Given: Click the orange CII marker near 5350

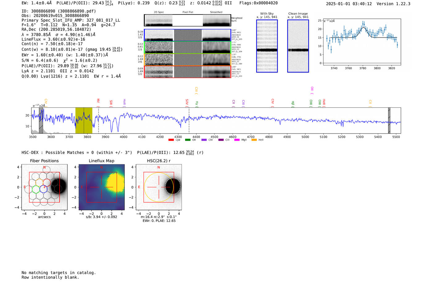Looking at the screenshot, I should pyautogui.click(x=370, y=104).
